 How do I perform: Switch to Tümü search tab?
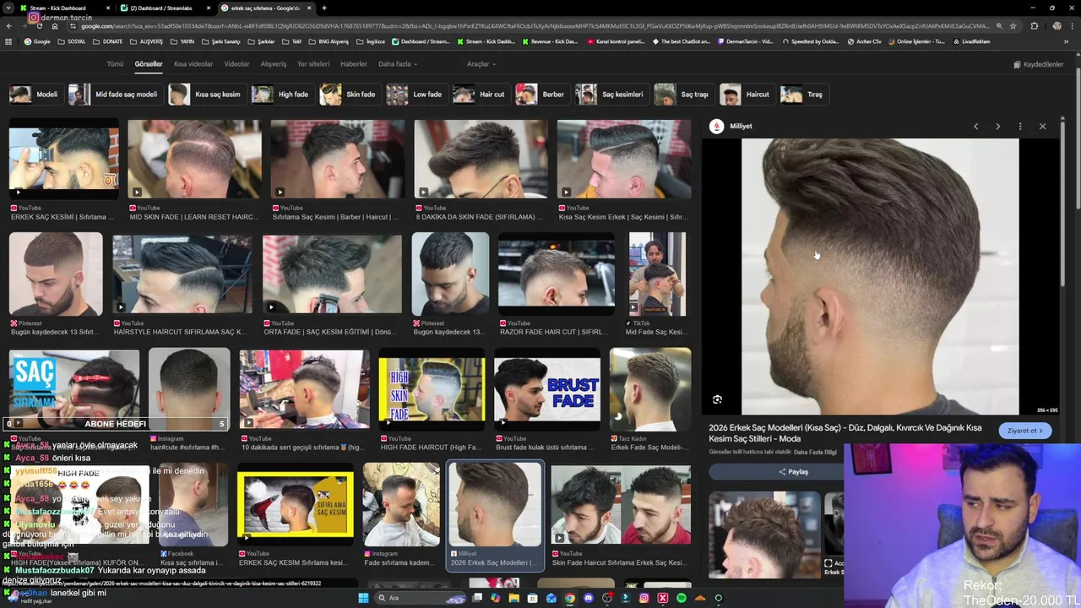point(115,64)
